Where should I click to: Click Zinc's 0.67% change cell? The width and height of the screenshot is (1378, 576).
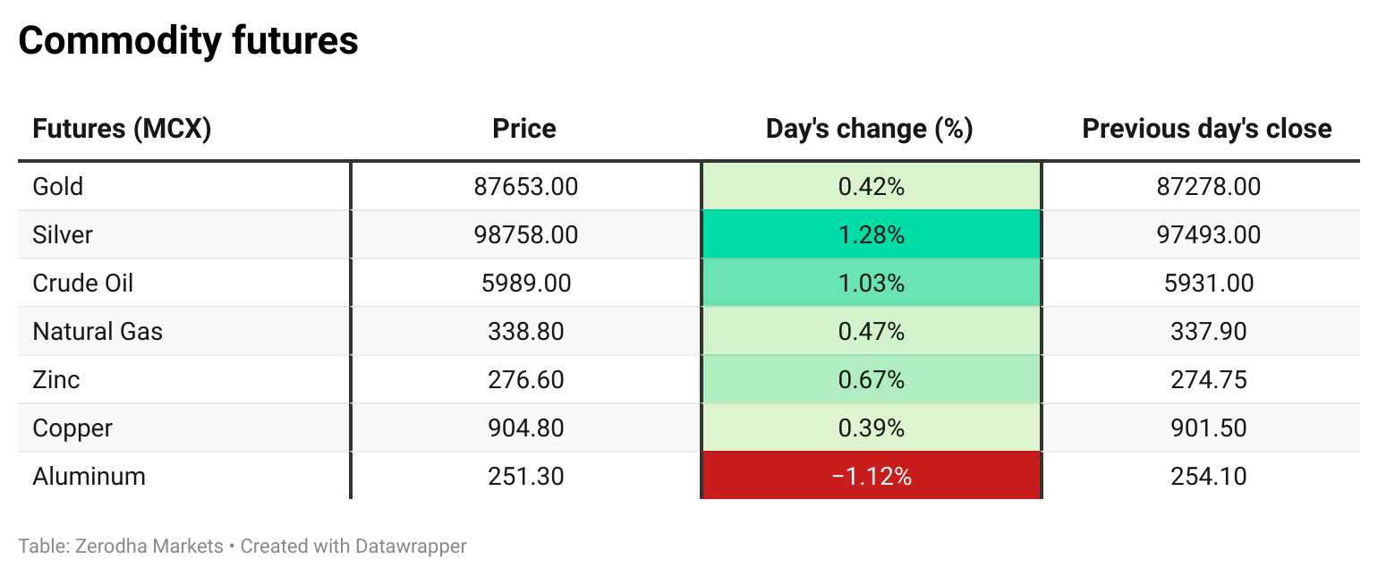click(871, 380)
